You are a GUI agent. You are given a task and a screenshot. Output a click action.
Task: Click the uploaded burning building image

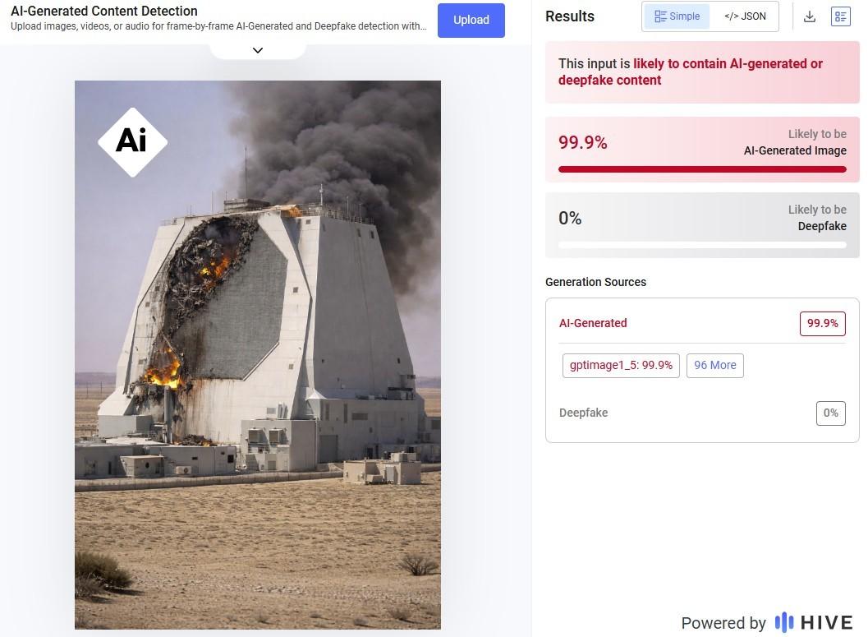tap(258, 370)
